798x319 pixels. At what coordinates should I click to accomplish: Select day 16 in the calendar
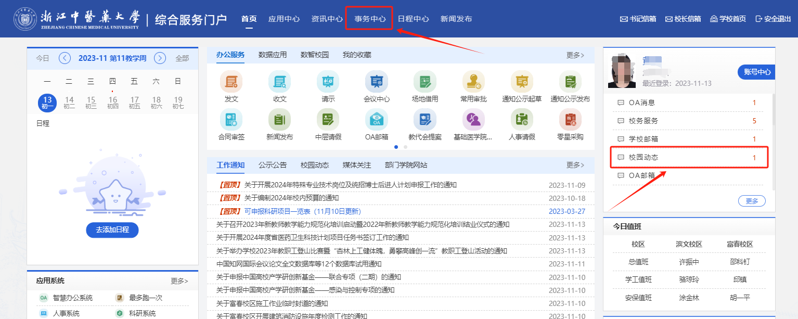click(113, 103)
